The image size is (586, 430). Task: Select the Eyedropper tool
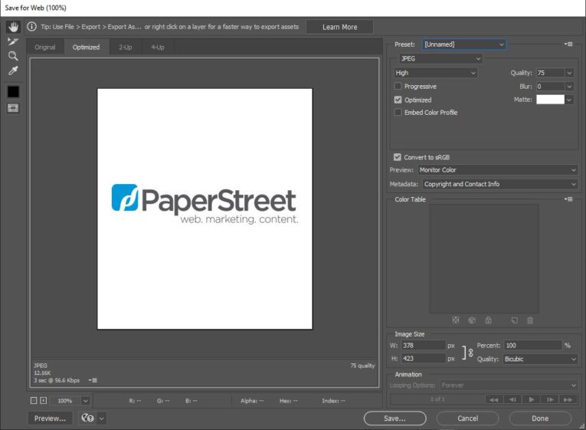click(13, 71)
